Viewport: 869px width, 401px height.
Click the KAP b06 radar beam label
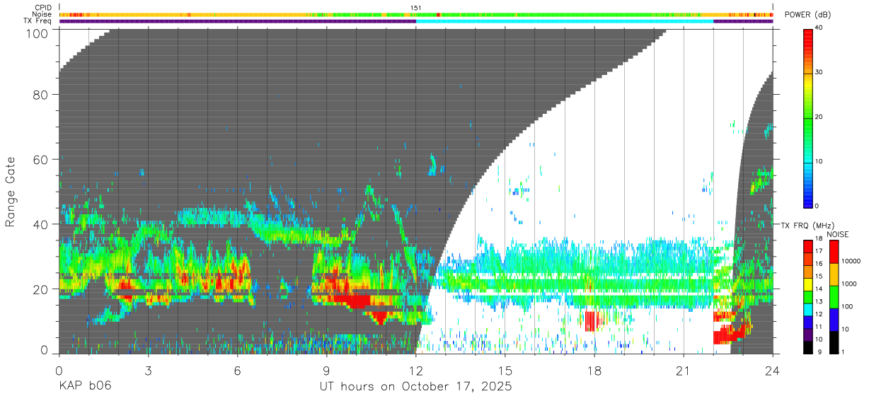tap(84, 387)
